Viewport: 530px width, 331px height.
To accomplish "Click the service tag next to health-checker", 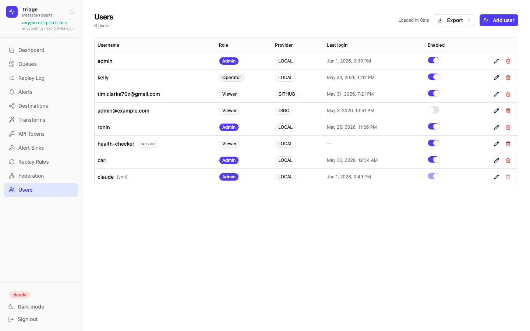I will pos(148,144).
